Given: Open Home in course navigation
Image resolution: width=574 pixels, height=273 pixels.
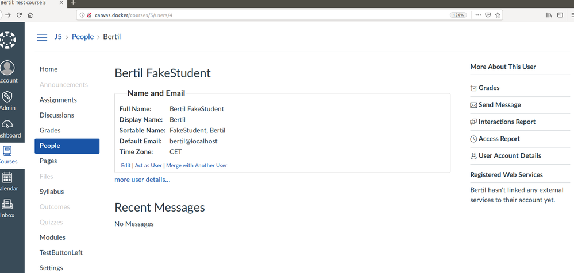Looking at the screenshot, I should click(49, 69).
